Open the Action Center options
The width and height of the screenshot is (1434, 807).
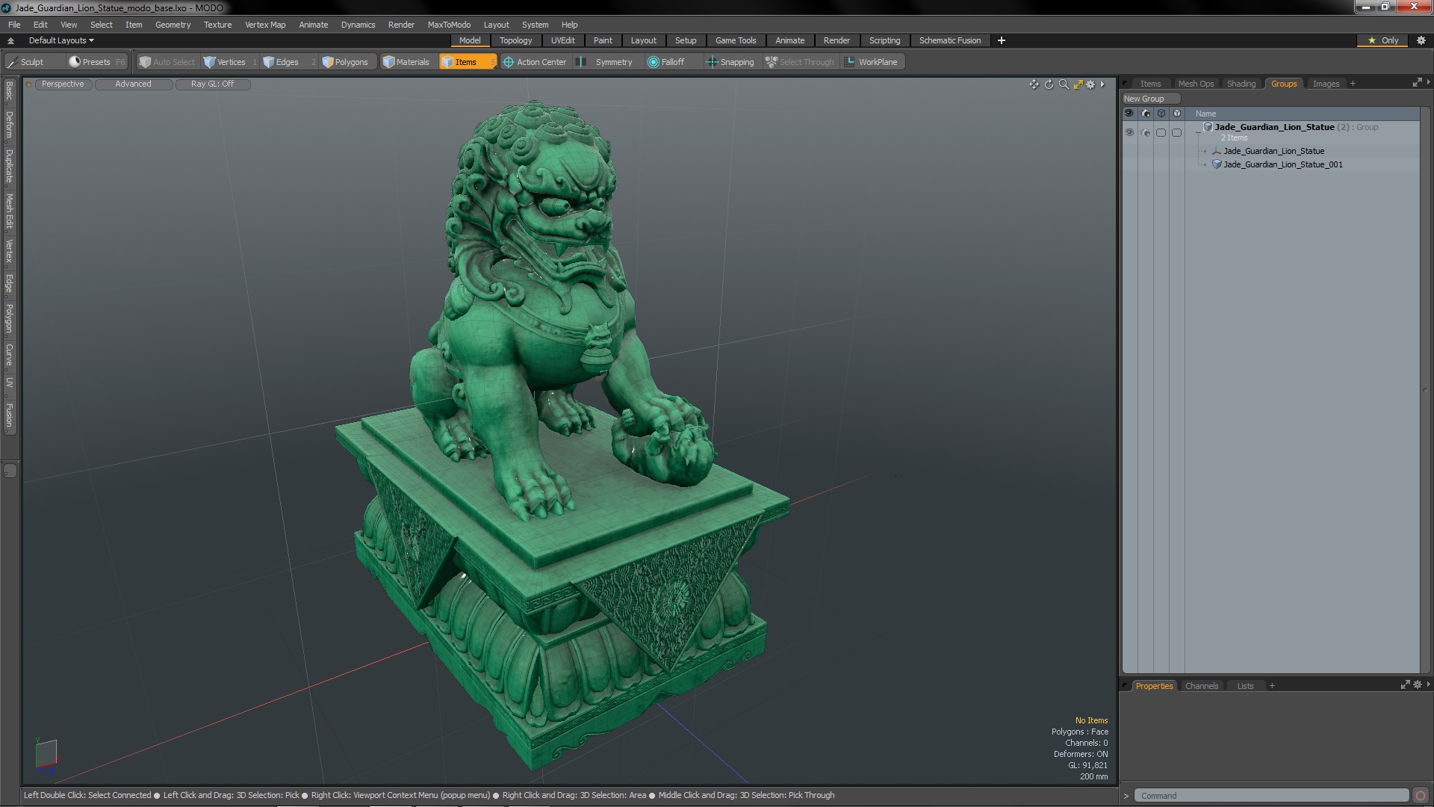[x=535, y=62]
